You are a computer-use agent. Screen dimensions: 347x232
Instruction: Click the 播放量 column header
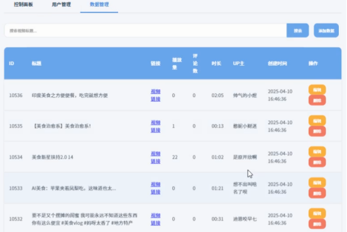point(177,63)
